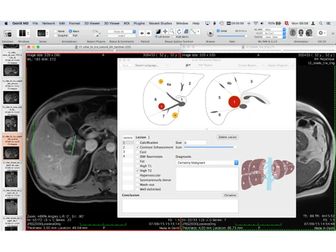
Task: Open the WL/WW preset dropdown
Action: [x=274, y=30]
